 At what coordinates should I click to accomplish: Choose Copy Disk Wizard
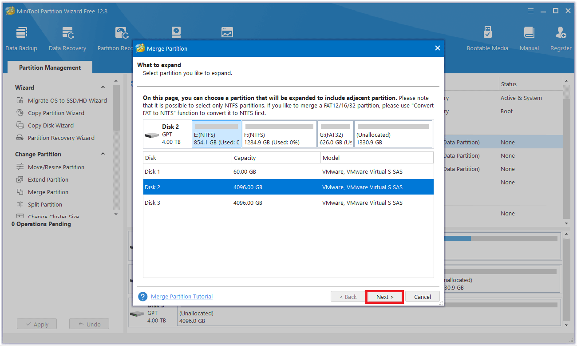(51, 125)
